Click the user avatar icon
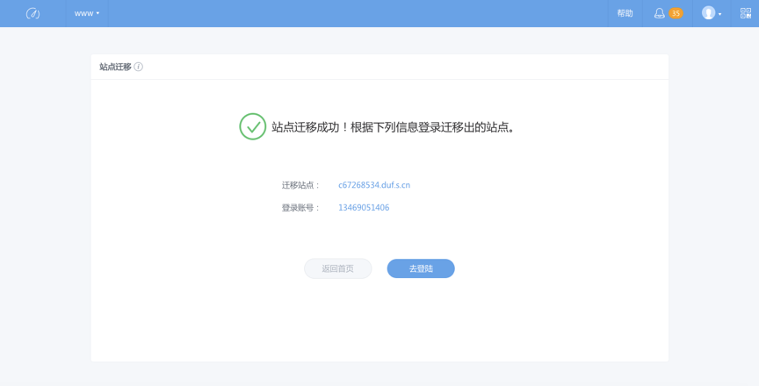Image resolution: width=759 pixels, height=386 pixels. click(708, 13)
